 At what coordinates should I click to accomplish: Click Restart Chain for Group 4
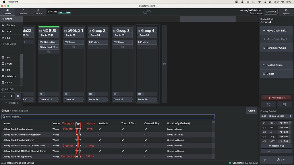click(276, 65)
